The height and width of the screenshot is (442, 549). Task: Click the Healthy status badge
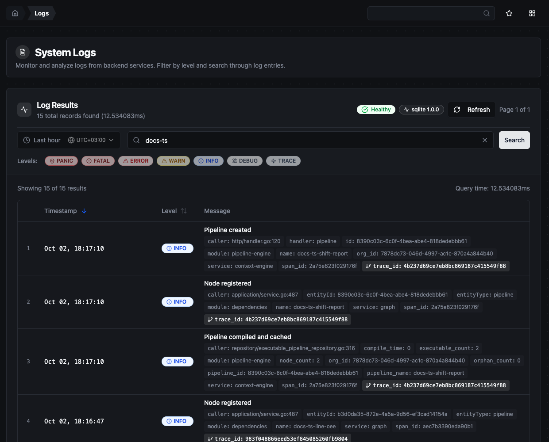pyautogui.click(x=376, y=110)
